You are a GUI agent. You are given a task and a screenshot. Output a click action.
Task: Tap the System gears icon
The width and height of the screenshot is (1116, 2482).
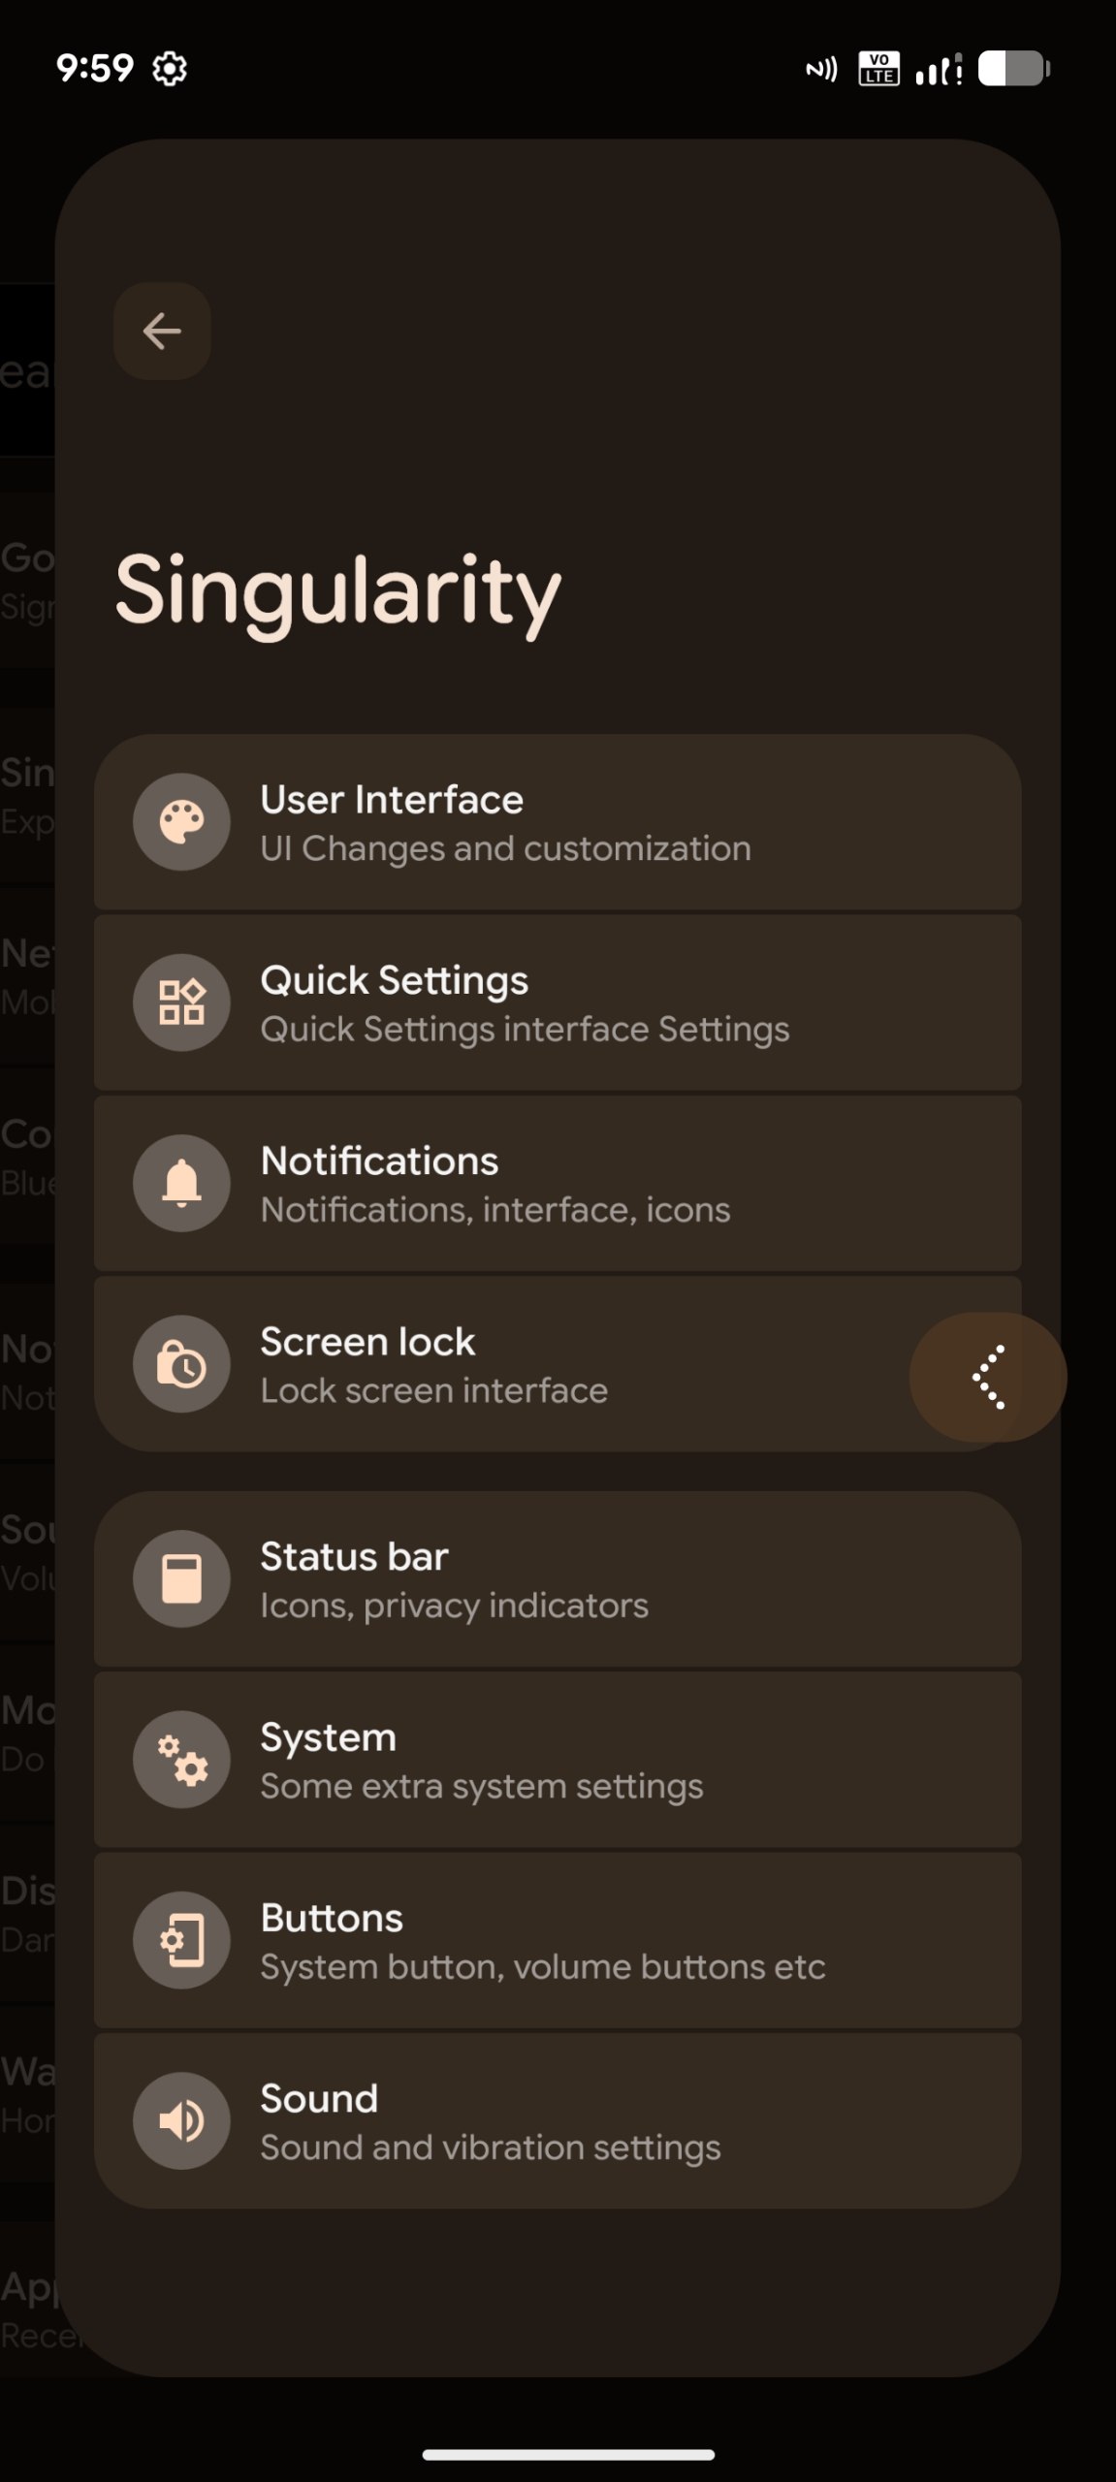(181, 1760)
